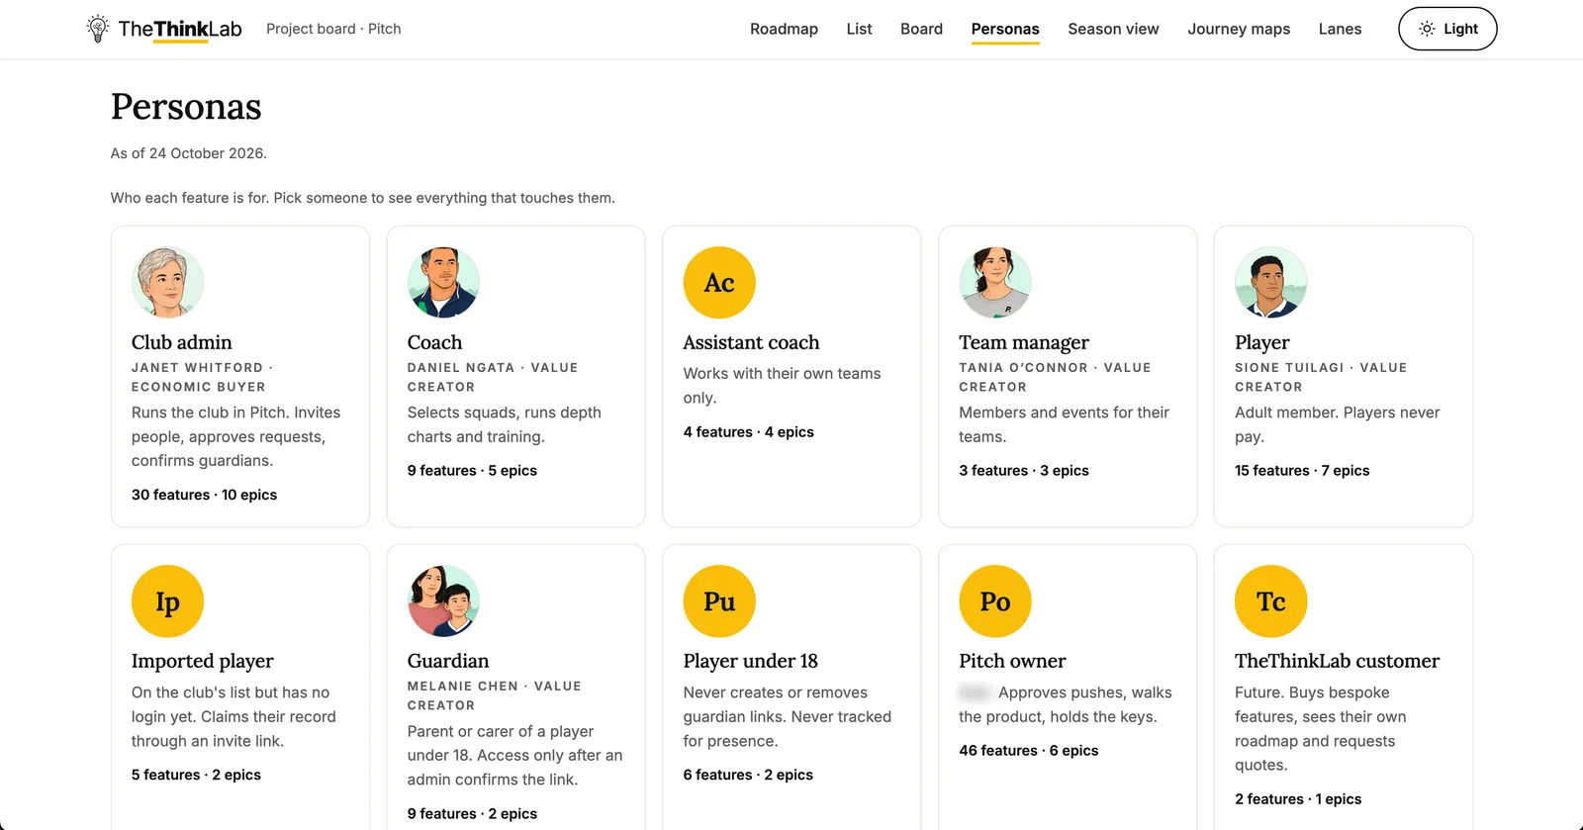The width and height of the screenshot is (1583, 830).
Task: Click Sione Tuilagi's Player avatar
Action: tap(1271, 282)
